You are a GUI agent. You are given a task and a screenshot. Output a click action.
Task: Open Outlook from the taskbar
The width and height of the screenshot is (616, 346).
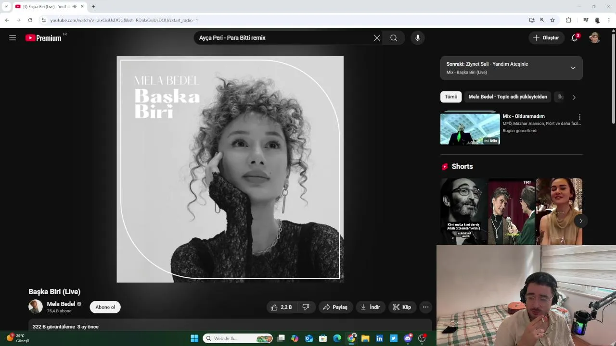[x=309, y=338]
